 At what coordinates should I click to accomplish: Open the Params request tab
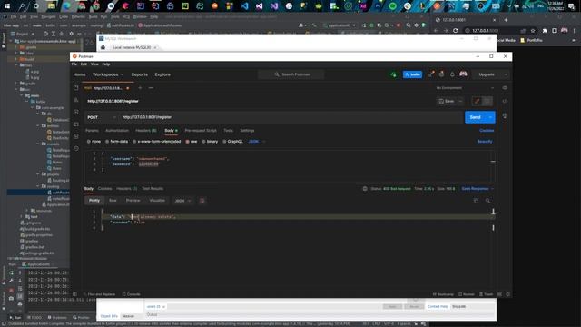[x=92, y=131]
